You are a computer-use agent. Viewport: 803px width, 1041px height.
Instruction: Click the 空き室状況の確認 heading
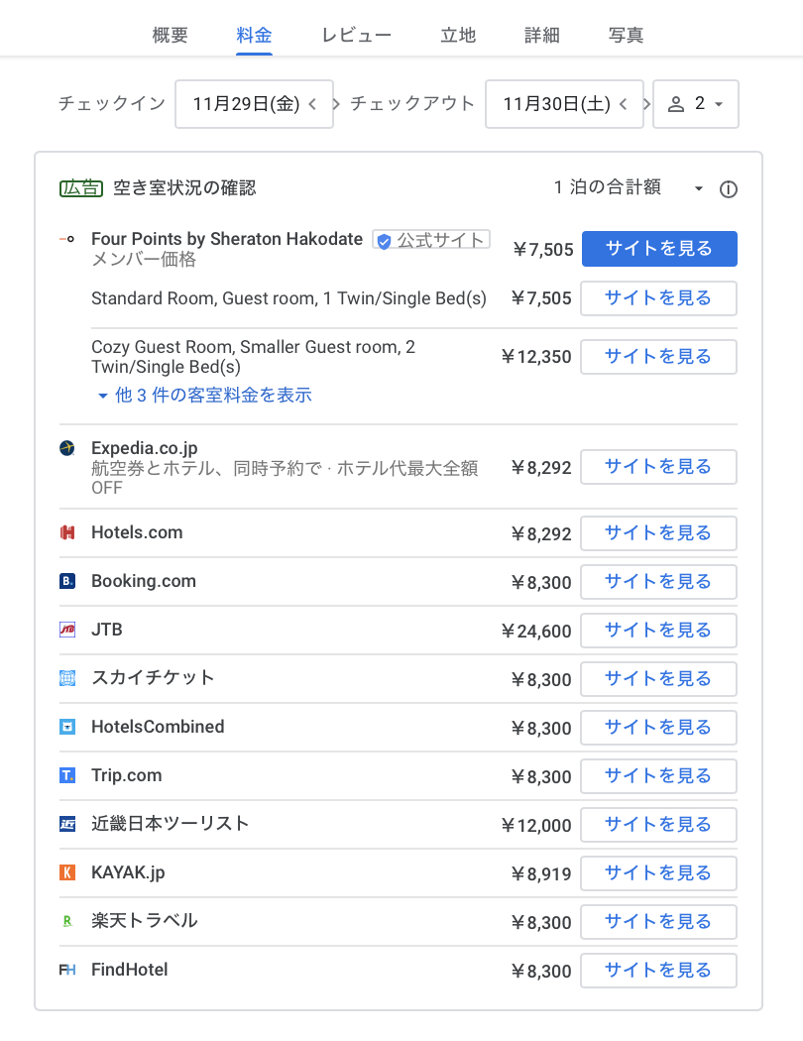(184, 188)
